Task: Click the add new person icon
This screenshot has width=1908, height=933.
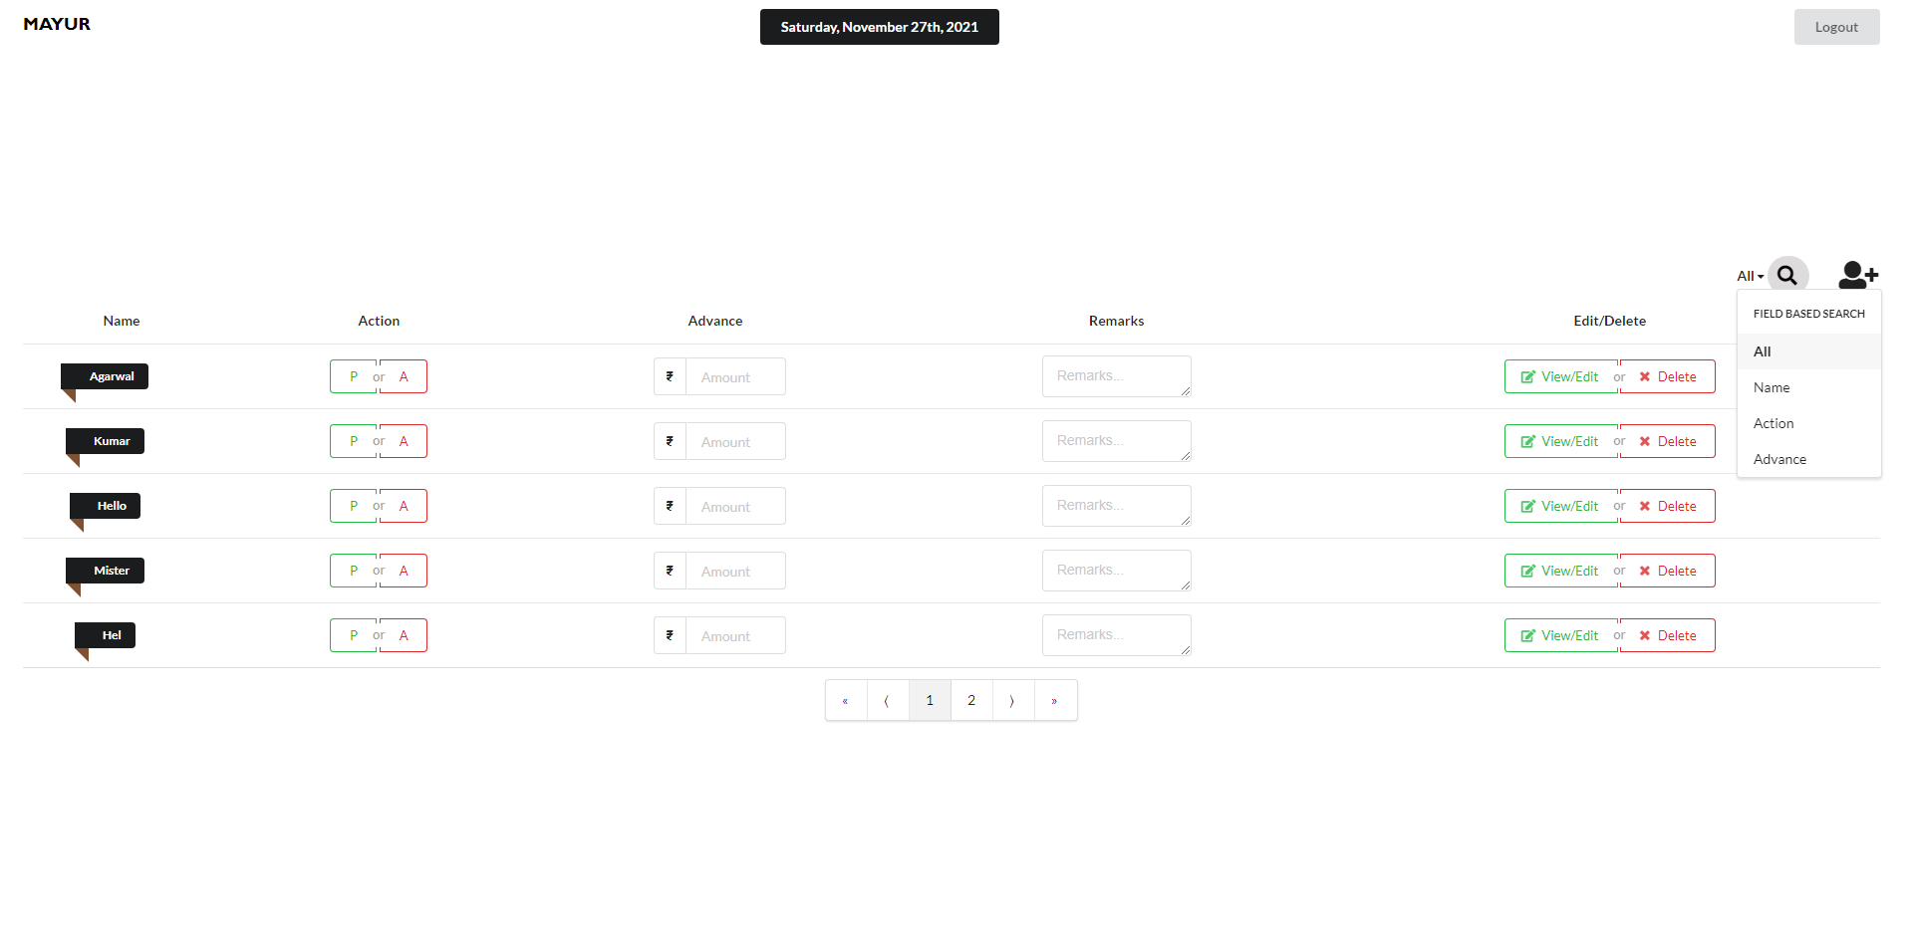Action: [x=1856, y=275]
